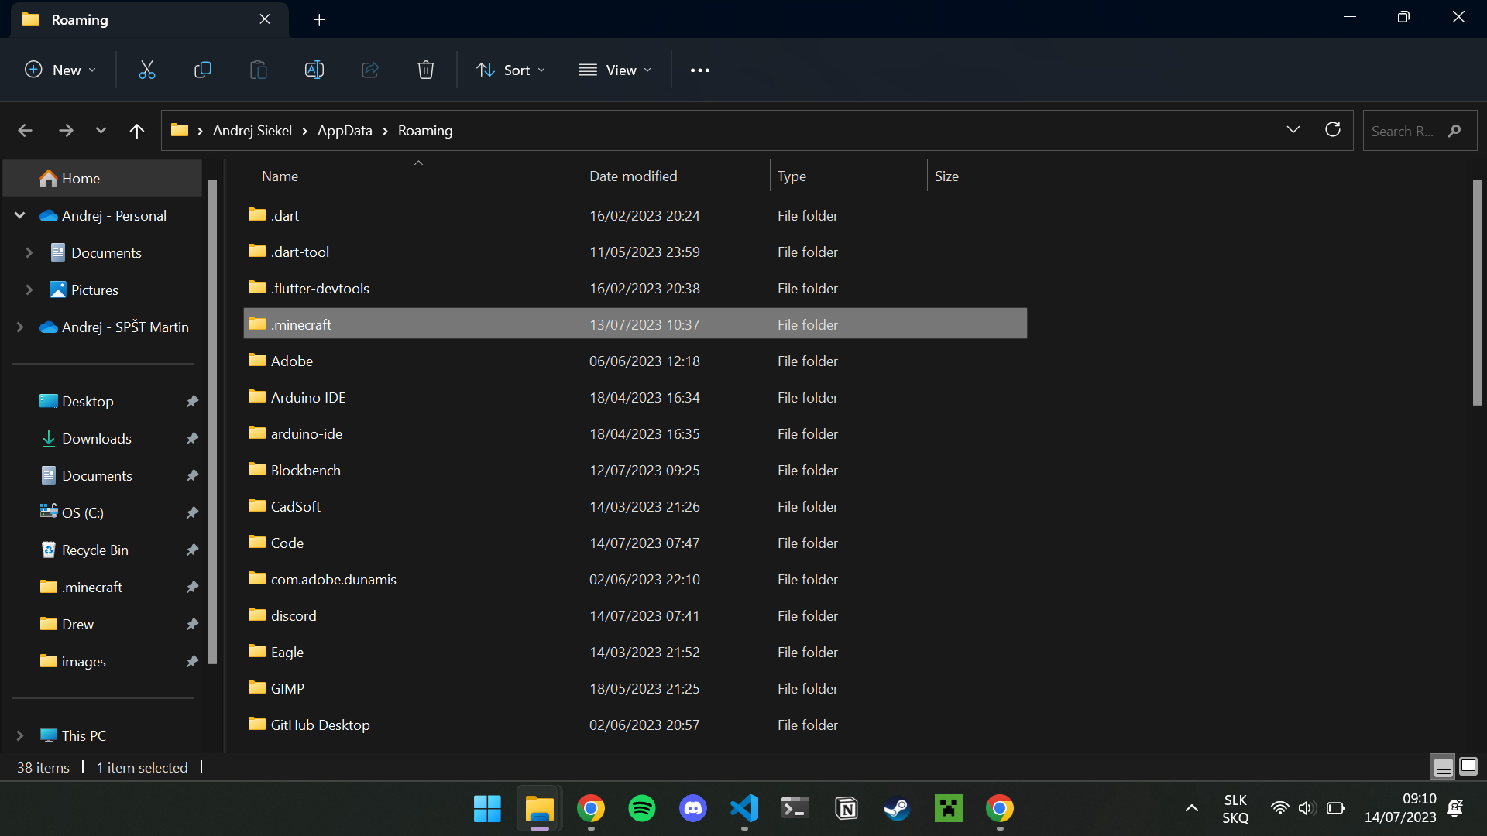1487x836 pixels.
Task: Add a new tab with plus
Action: click(x=319, y=19)
